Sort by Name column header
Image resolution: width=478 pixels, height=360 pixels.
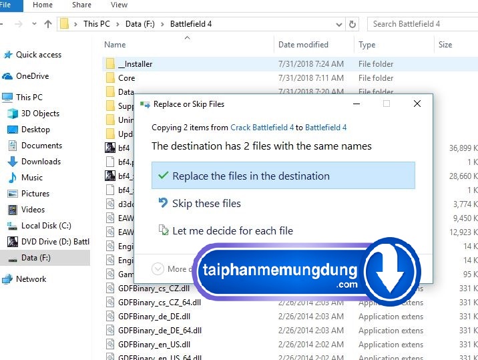coord(115,45)
